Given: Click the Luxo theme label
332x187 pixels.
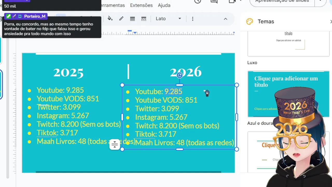Looking at the screenshot, I should click(x=252, y=63).
